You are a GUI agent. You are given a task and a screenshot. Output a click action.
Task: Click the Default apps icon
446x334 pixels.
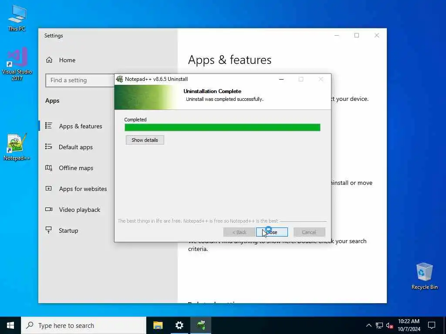[x=49, y=147]
